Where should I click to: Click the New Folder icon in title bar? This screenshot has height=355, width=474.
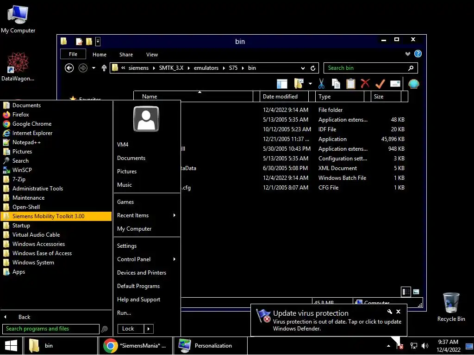89,41
